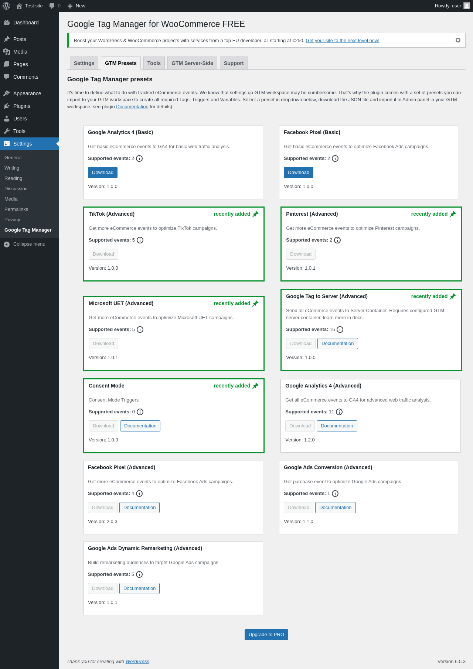Open Comments in sidebar
Image resolution: width=473 pixels, height=669 pixels.
(x=30, y=77)
